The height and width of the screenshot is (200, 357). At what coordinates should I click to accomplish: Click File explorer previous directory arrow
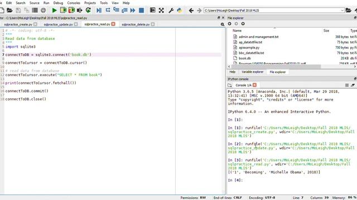tap(229, 23)
